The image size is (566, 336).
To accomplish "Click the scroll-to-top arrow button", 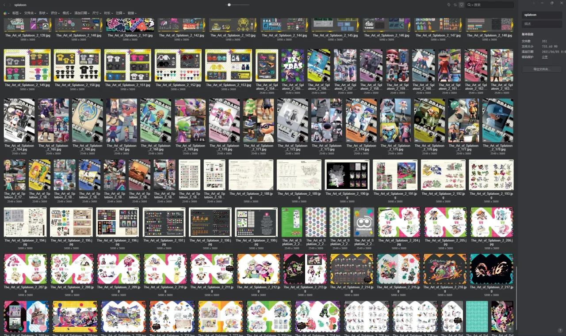I will [510, 329].
